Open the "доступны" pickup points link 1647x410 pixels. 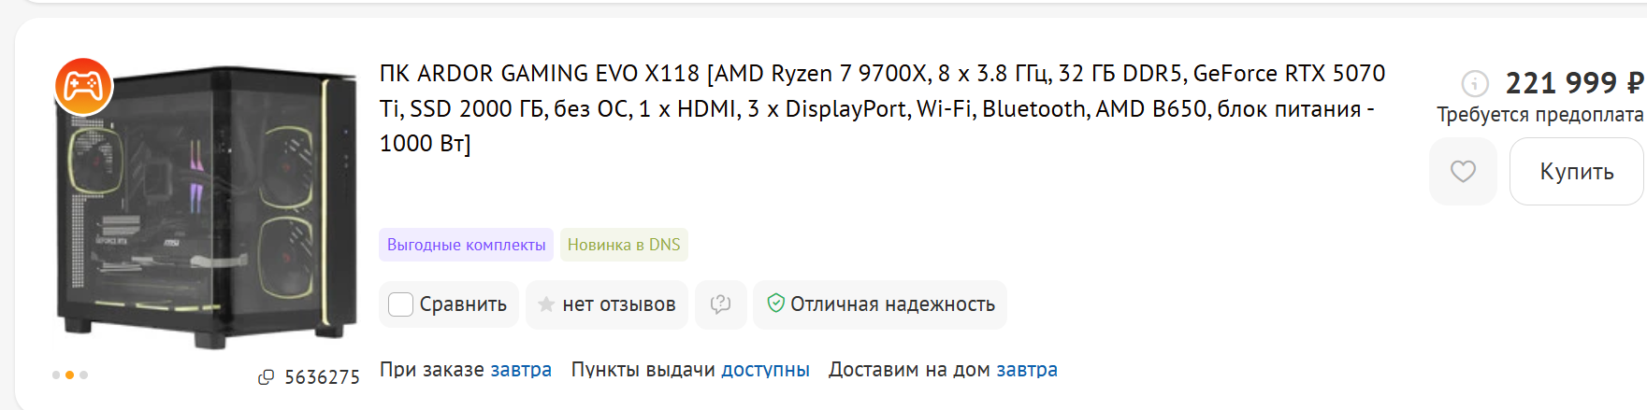point(765,370)
